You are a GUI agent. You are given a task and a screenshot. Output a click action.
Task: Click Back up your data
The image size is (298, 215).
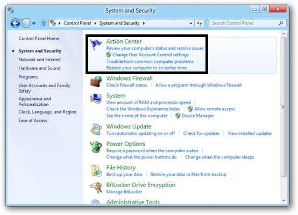click(x=124, y=174)
